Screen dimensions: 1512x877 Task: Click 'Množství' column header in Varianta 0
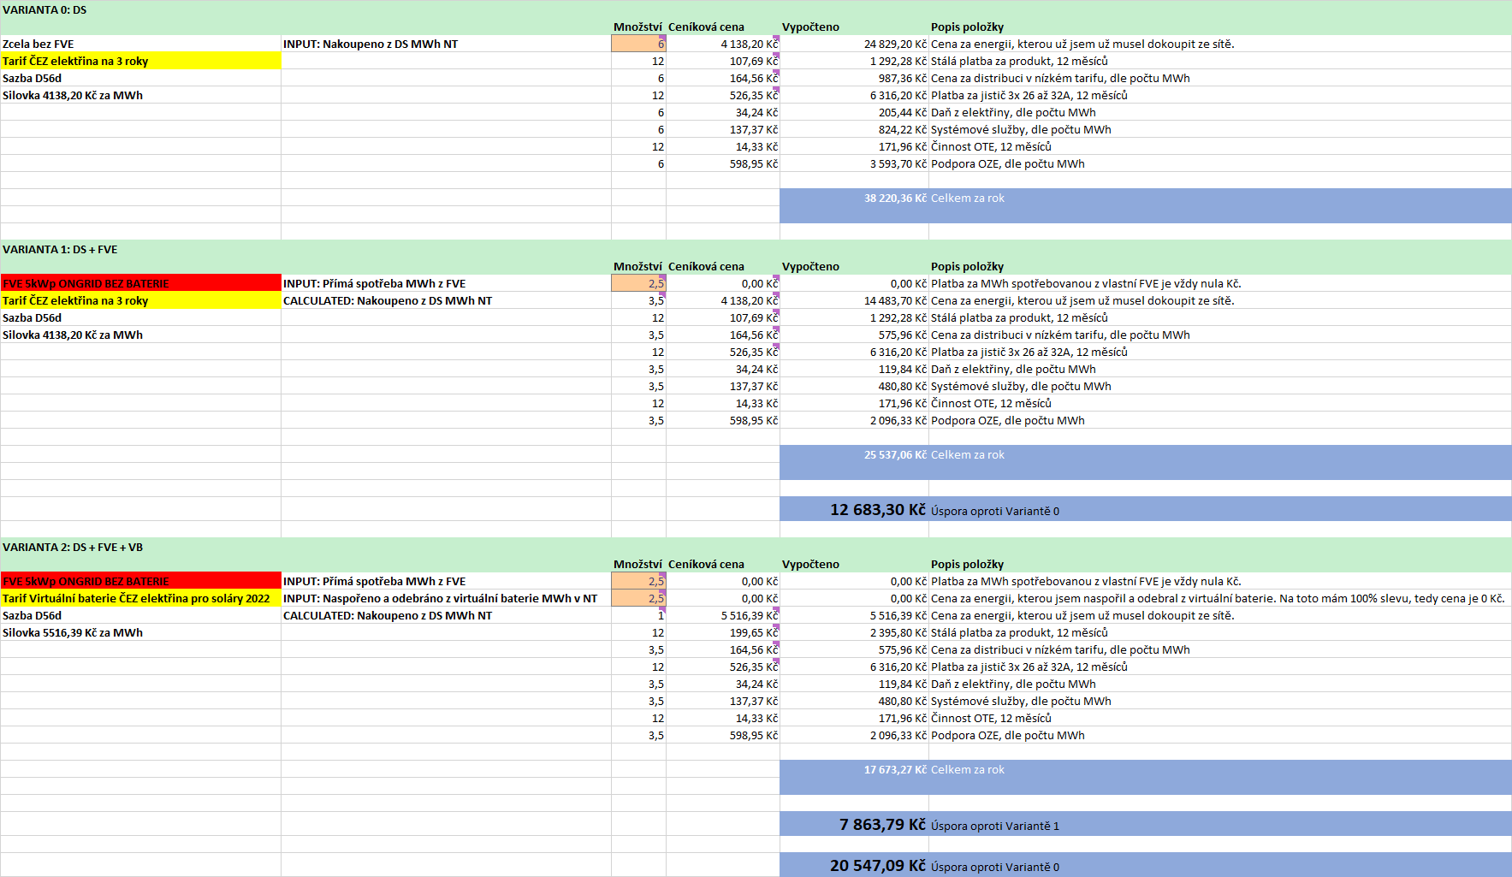[637, 27]
